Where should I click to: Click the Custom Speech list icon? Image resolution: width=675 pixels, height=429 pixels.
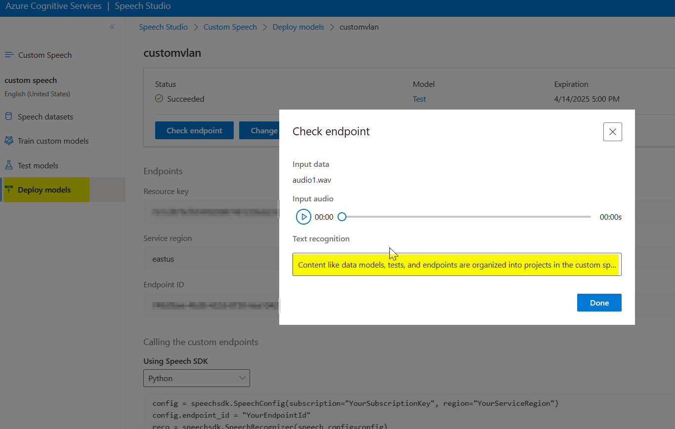click(x=9, y=55)
